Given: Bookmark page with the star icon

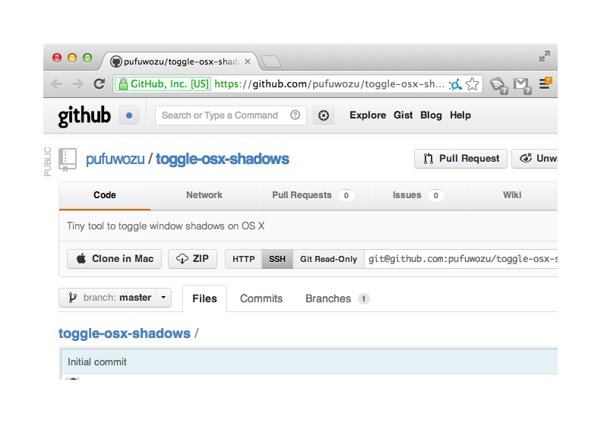Looking at the screenshot, I should pyautogui.click(x=473, y=84).
